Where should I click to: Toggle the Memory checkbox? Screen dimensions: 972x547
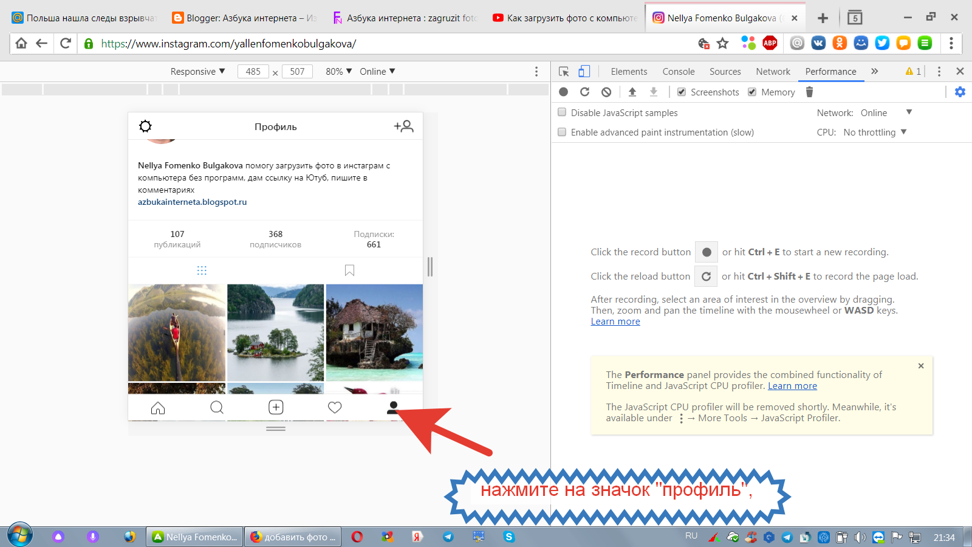pos(752,92)
